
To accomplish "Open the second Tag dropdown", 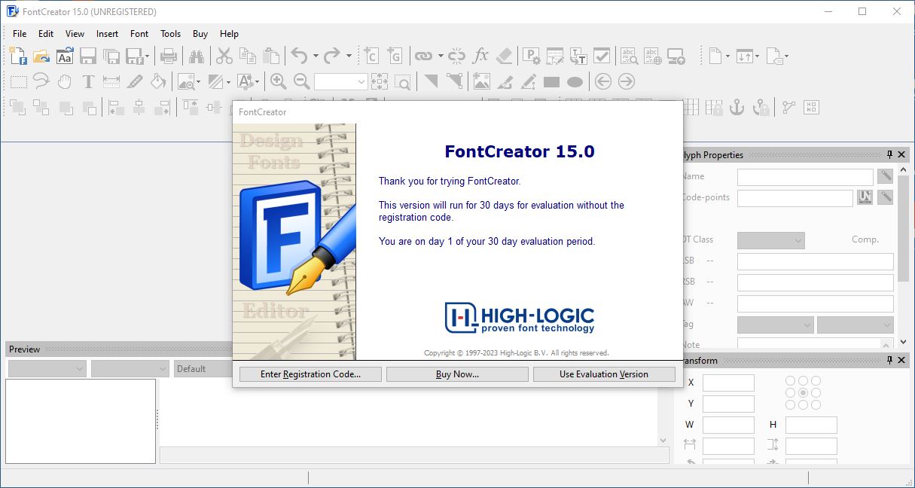I will coord(856,325).
